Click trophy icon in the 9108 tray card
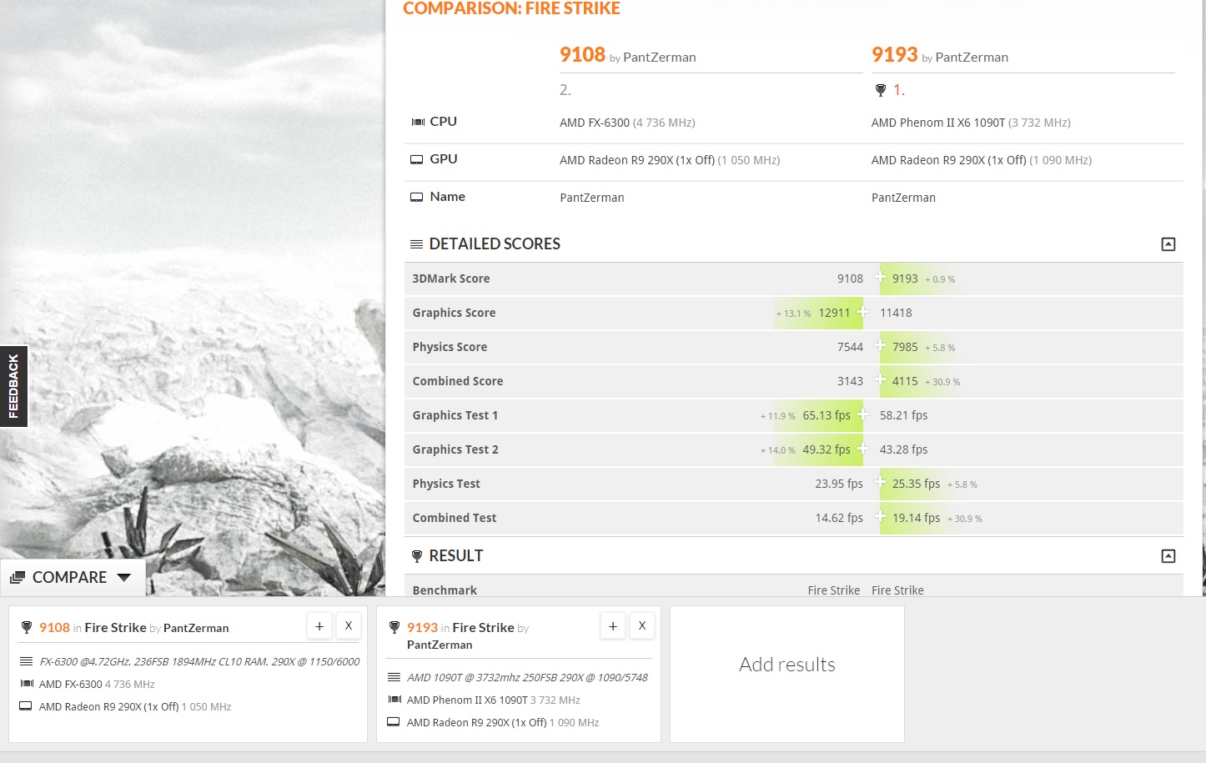 [26, 627]
